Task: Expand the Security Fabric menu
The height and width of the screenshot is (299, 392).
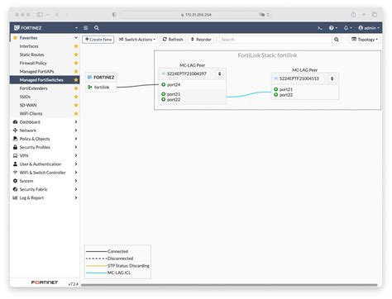Action: click(45, 189)
